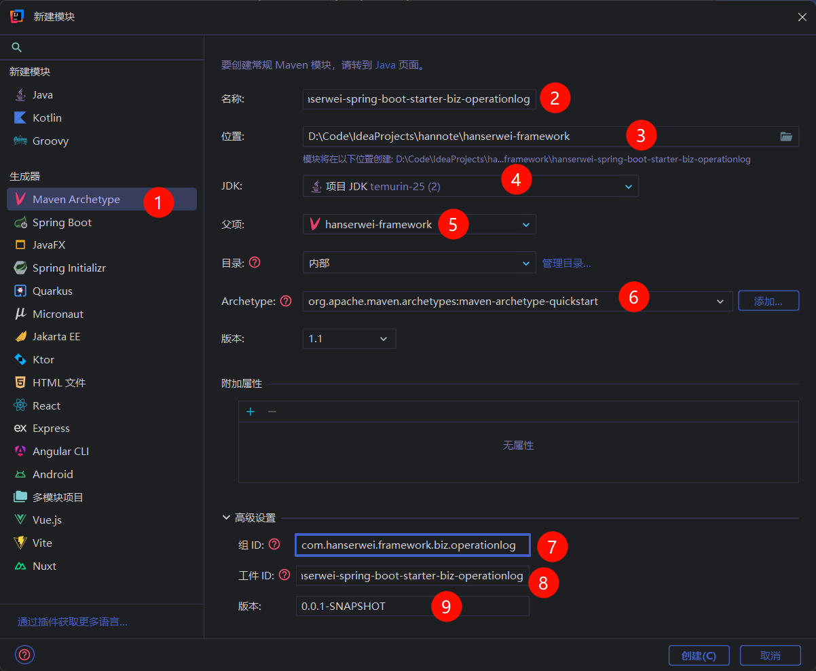Click the help icon next to 工件 ID
Image resolution: width=816 pixels, height=671 pixels.
point(284,575)
